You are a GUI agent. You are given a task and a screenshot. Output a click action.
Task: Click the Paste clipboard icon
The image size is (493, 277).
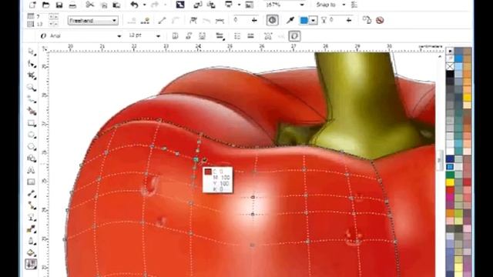116,5
